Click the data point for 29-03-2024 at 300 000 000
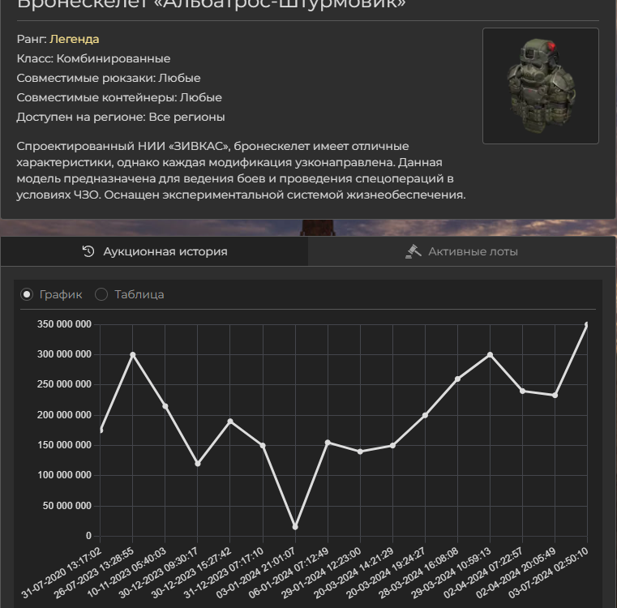Screen dimensions: 617x608 click(490, 354)
